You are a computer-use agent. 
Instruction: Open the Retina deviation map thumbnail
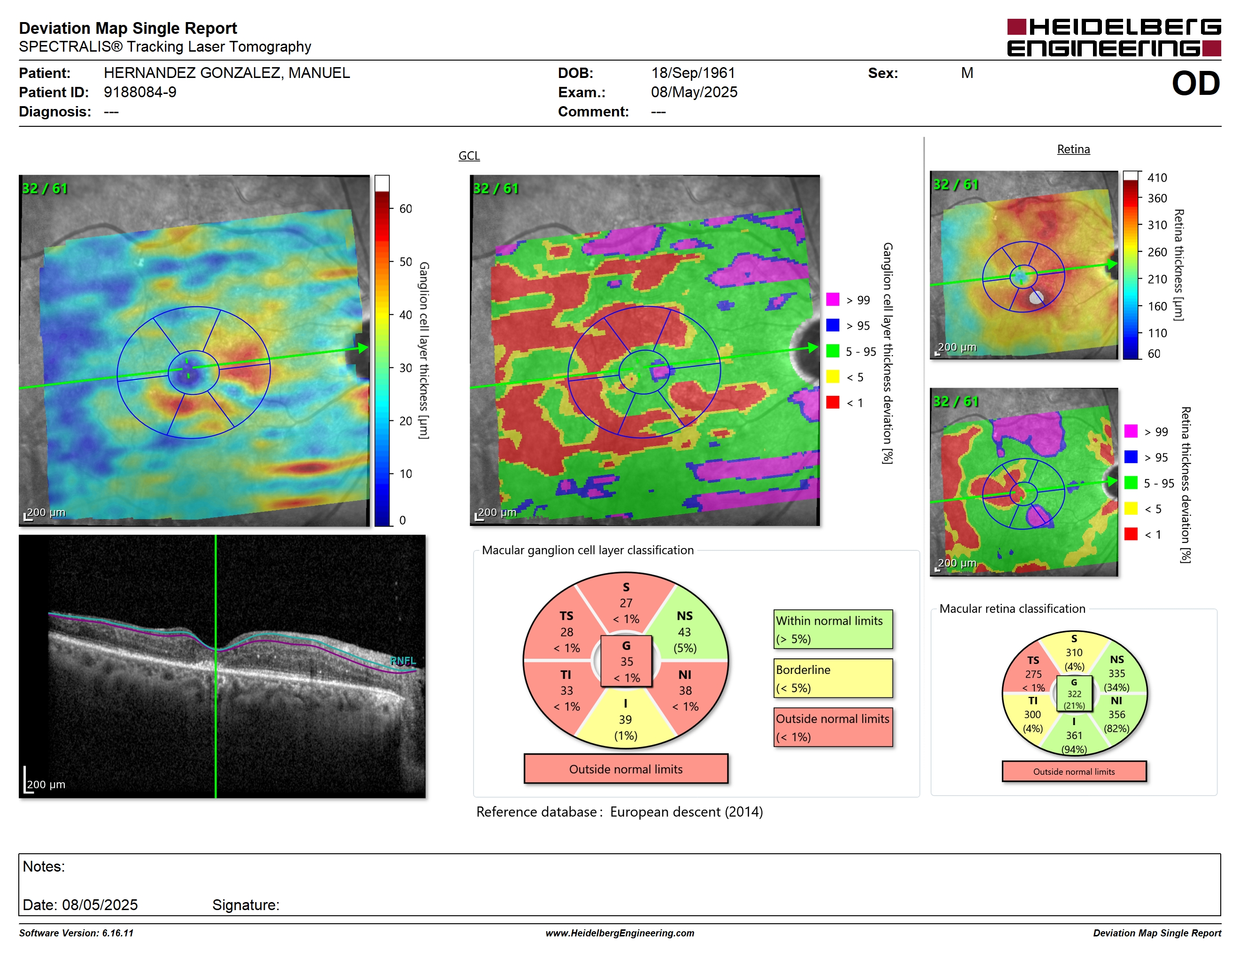pos(1023,482)
